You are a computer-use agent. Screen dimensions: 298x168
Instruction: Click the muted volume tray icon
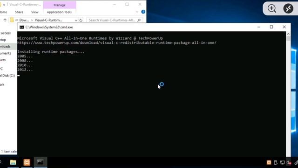(x=289, y=162)
